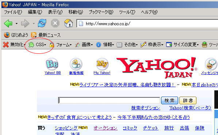Open the 検索オプション link
Image resolution: width=218 pixels, height=135 pixels.
146,108
